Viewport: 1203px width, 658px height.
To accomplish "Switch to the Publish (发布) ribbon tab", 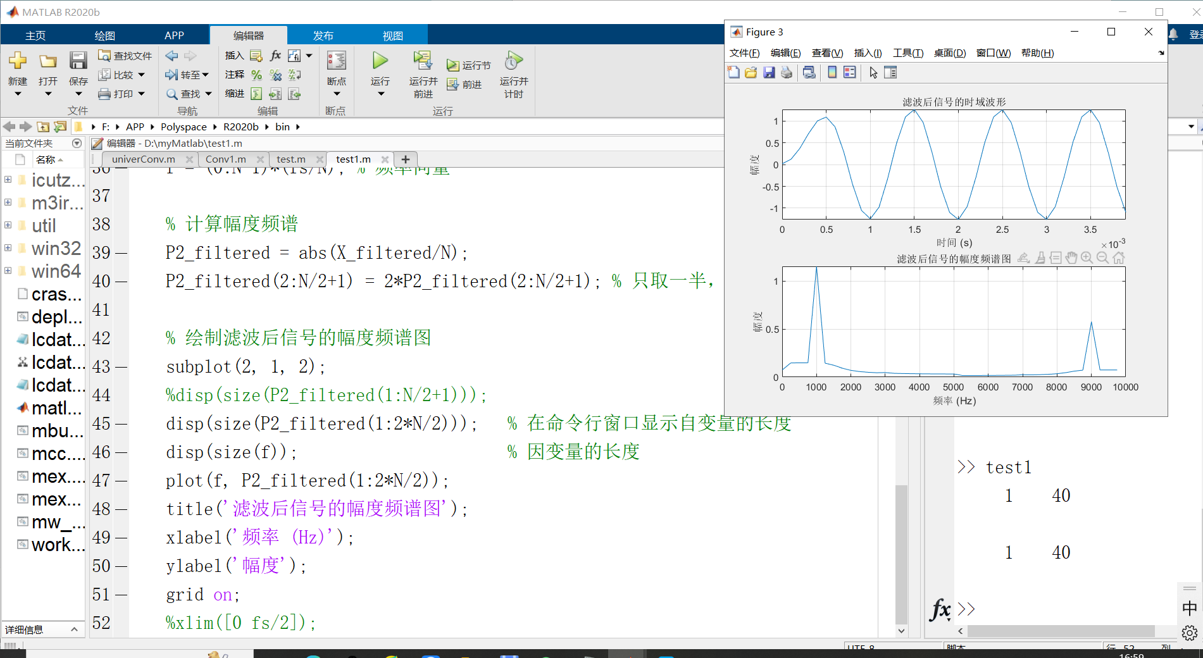I will 323,35.
